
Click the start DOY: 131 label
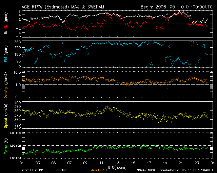[x=33, y=170]
